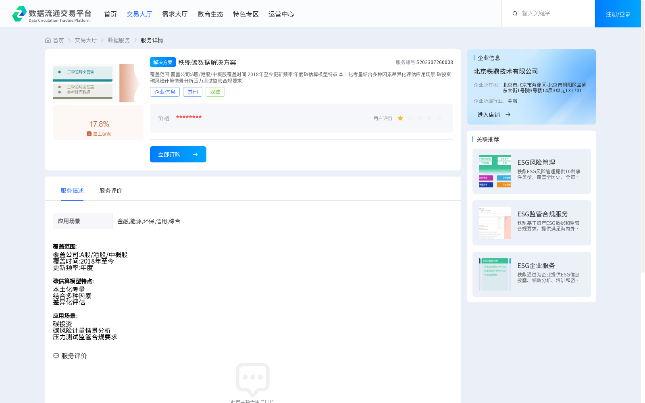Click the 关联推荐 section heading
The width and height of the screenshot is (645, 403).
coord(488,139)
